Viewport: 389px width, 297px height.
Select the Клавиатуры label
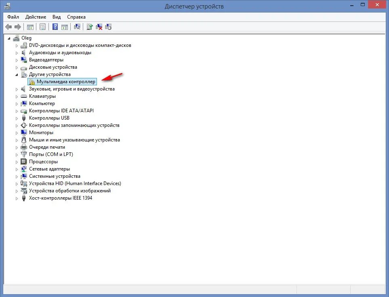42,96
